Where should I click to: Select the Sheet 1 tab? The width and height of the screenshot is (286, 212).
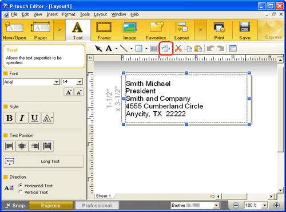(x=104, y=196)
